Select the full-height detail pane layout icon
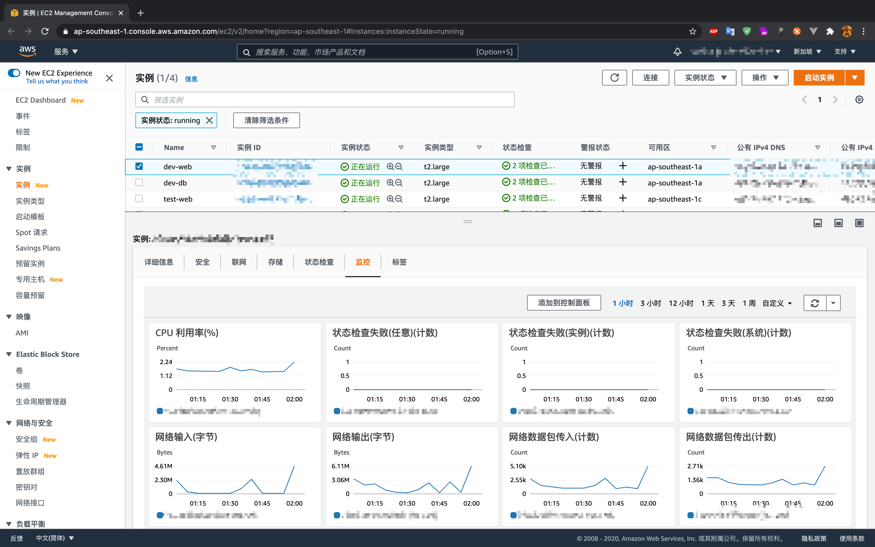 pyautogui.click(x=859, y=223)
